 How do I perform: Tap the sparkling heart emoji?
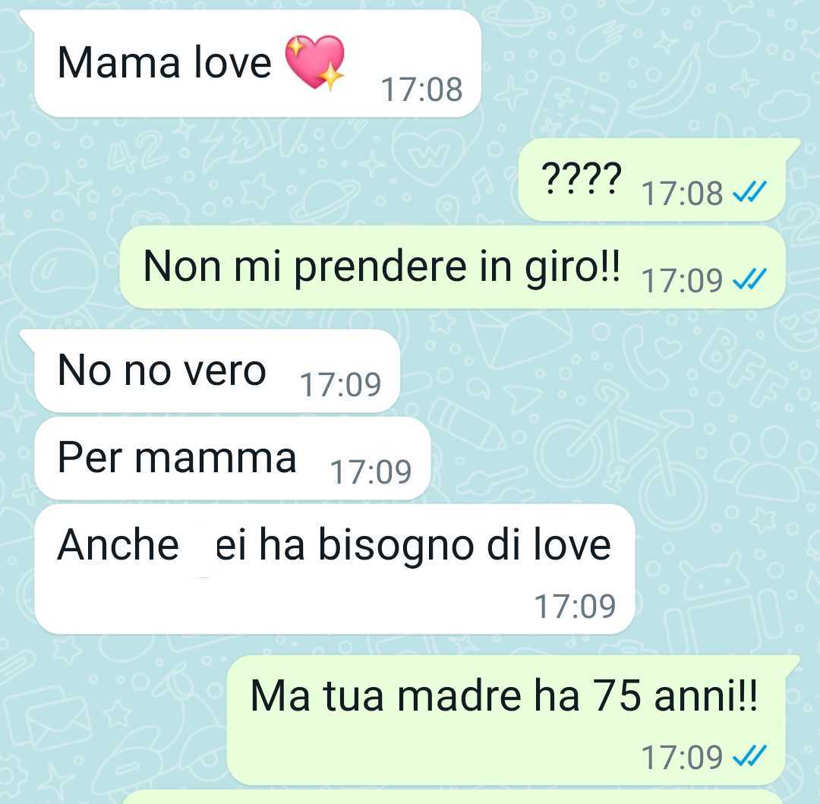tap(315, 63)
